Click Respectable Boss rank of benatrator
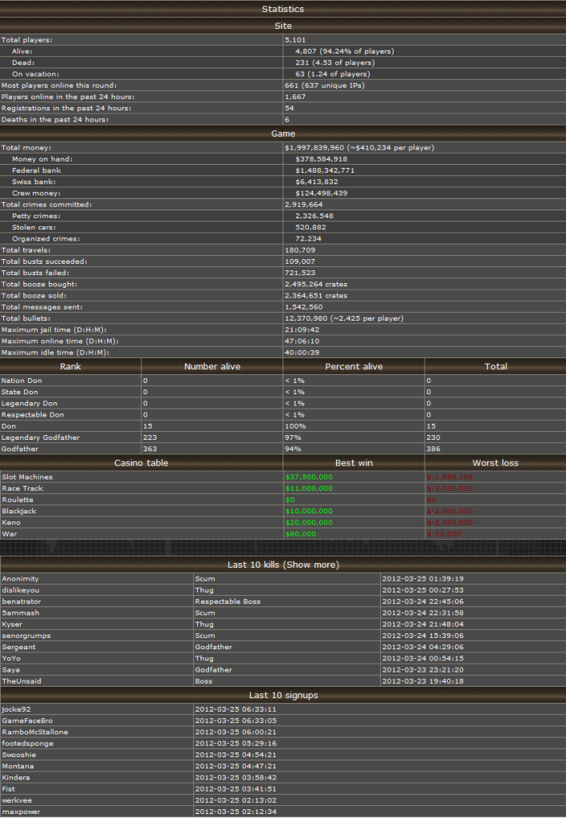 228,601
